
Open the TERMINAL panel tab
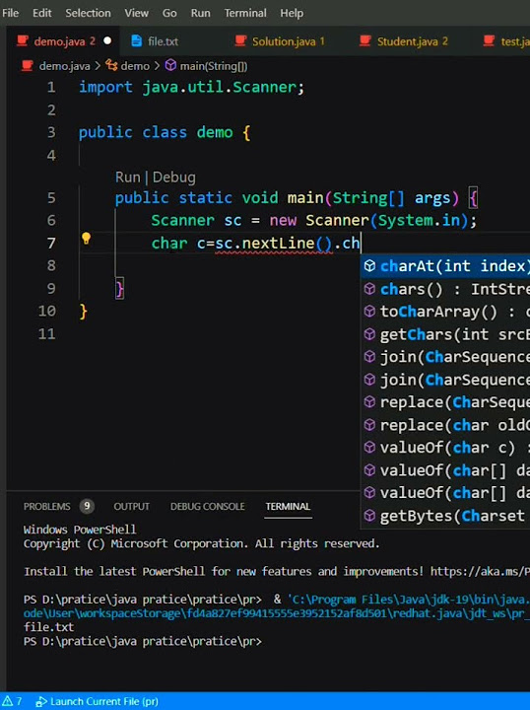(x=288, y=506)
